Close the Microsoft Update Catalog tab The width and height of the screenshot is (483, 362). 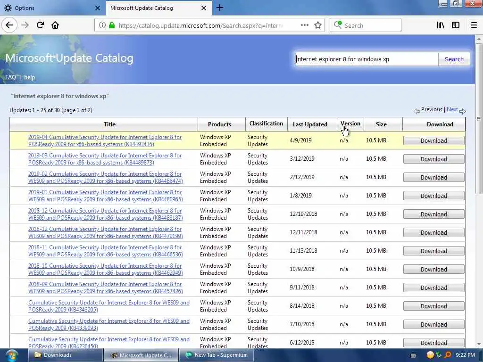(204, 8)
